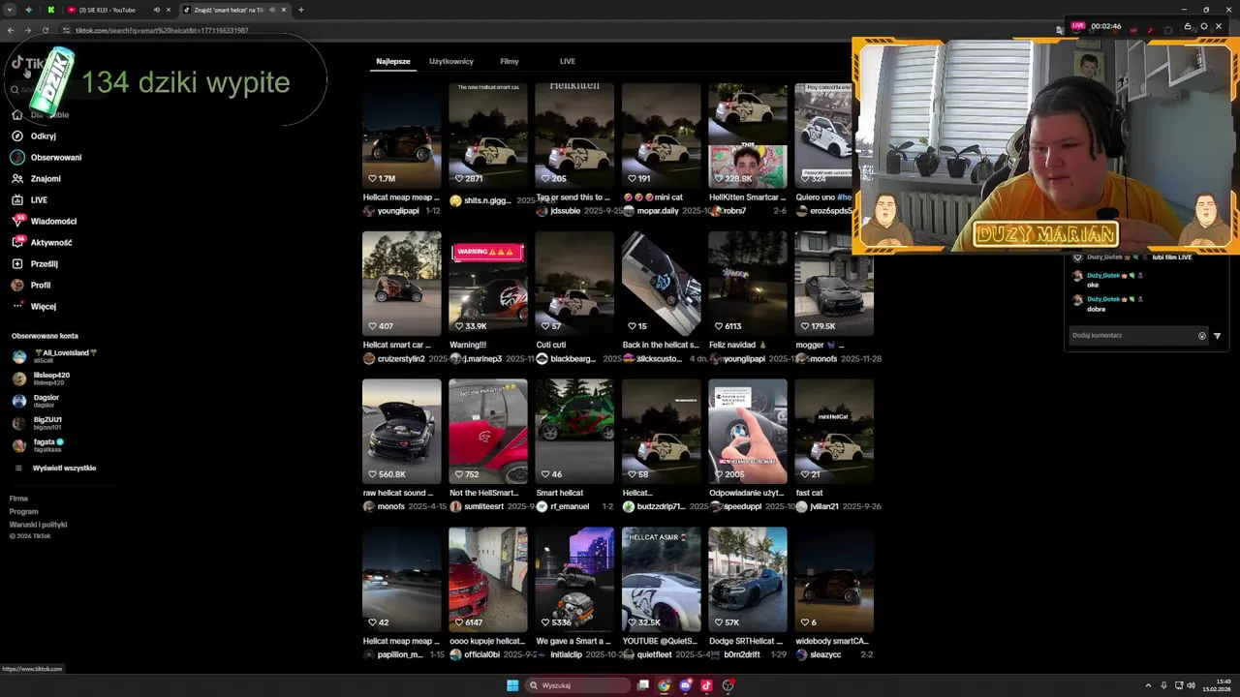Open Discord from the taskbar
The image size is (1240, 697).
pyautogui.click(x=685, y=685)
